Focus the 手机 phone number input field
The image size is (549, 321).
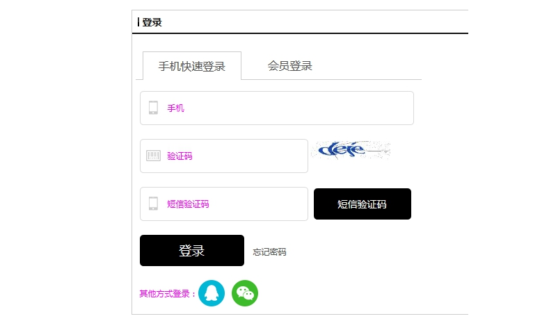pos(277,108)
